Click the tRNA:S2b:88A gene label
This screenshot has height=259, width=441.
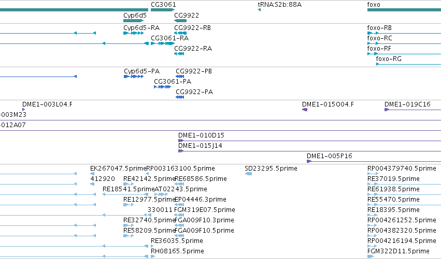279,5
